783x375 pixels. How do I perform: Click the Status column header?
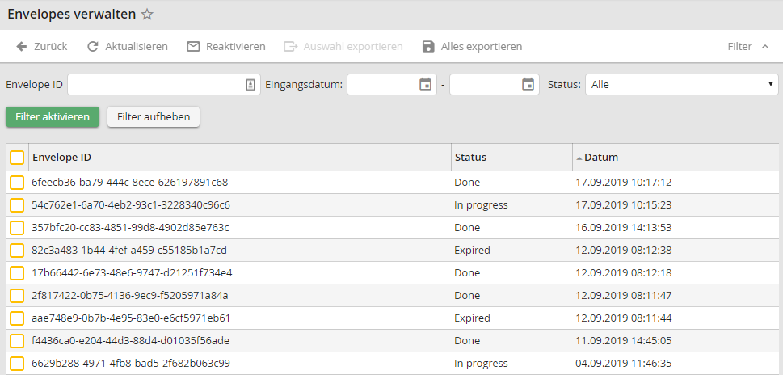point(470,158)
